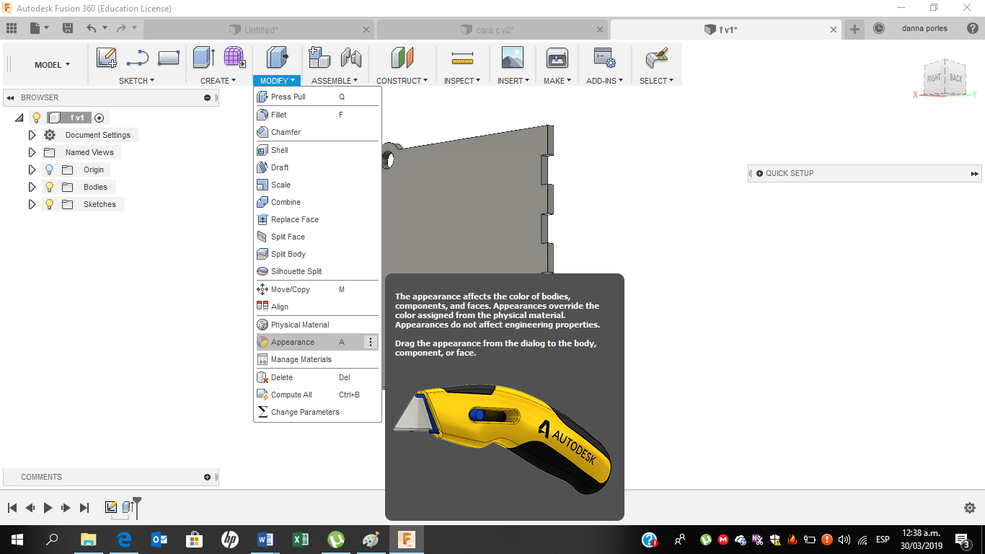Activate the Extrude tool in Create
Screen dimensions: 985x554
pos(204,58)
